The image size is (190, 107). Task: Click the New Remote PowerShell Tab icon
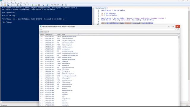pyautogui.click(x=43, y=5)
